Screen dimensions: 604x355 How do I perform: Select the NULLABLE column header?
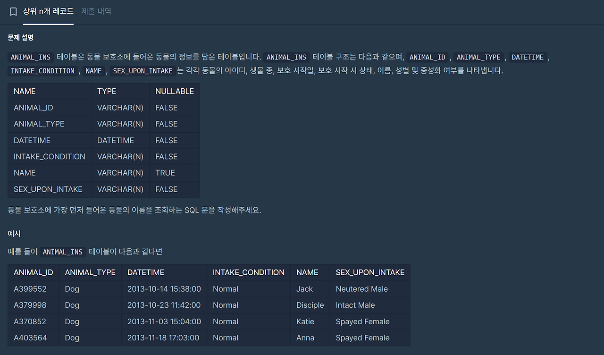(x=174, y=91)
